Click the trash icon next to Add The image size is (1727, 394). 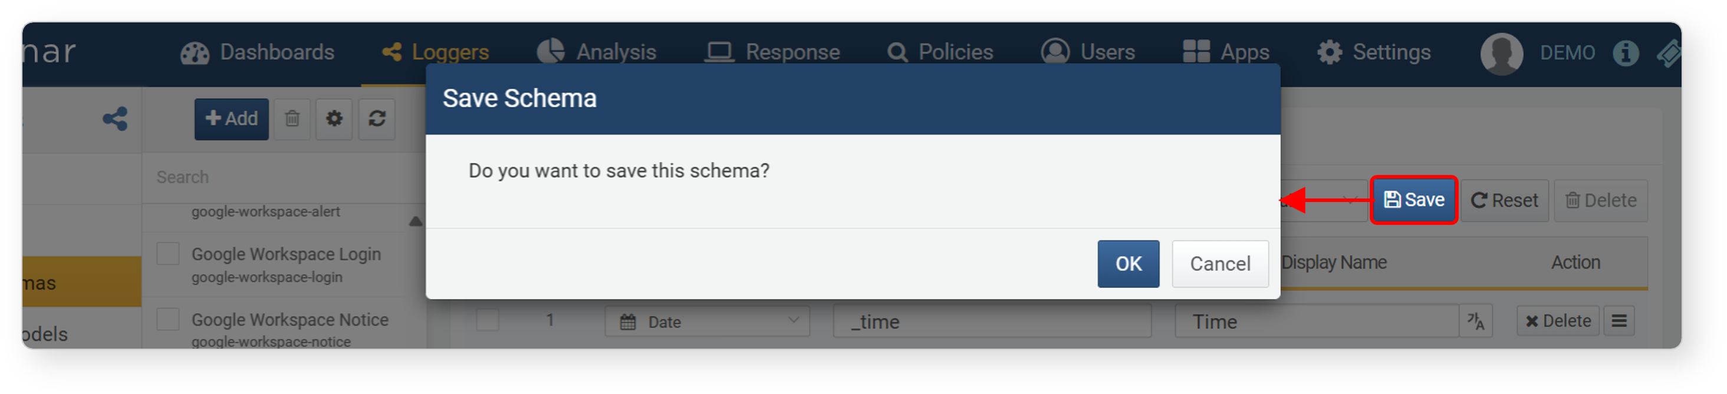(292, 120)
